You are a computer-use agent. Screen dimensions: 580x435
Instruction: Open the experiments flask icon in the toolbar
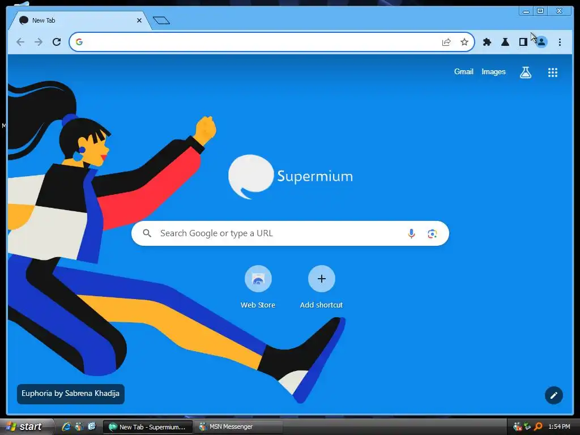click(505, 42)
